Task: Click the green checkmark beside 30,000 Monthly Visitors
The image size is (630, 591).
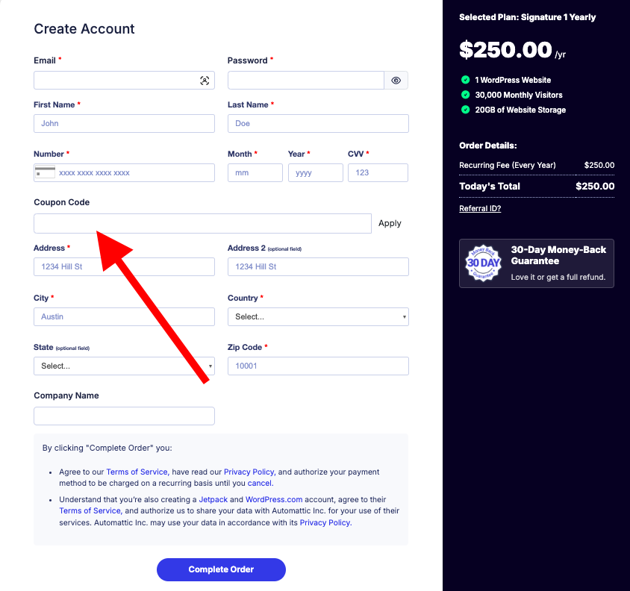Action: (465, 95)
